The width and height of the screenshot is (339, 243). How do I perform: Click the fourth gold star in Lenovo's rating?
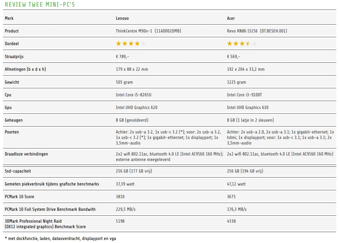tap(137, 43)
